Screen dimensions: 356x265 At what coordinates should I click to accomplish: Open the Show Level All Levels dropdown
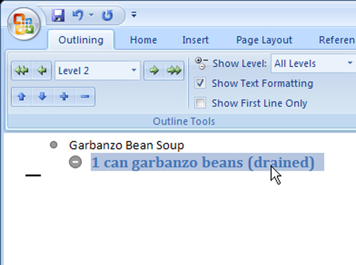[313, 63]
